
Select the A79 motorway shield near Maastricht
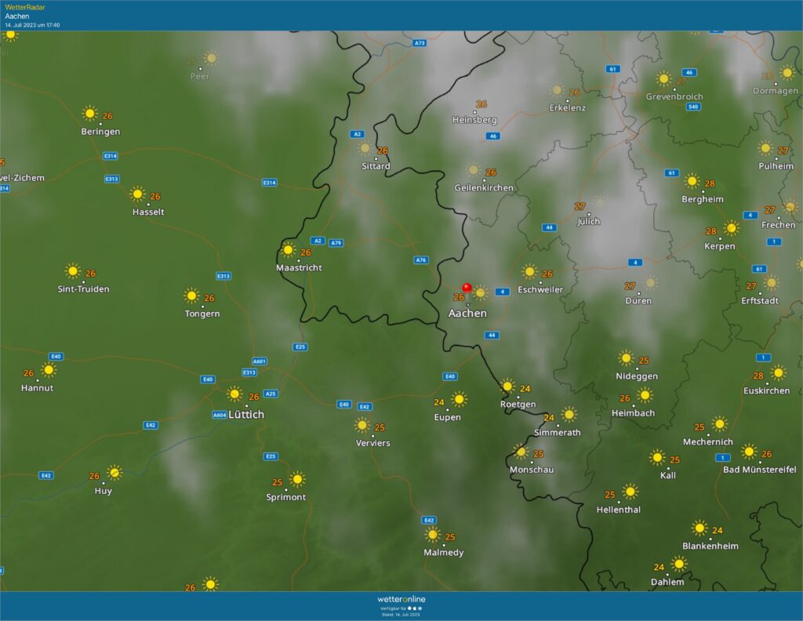point(336,242)
